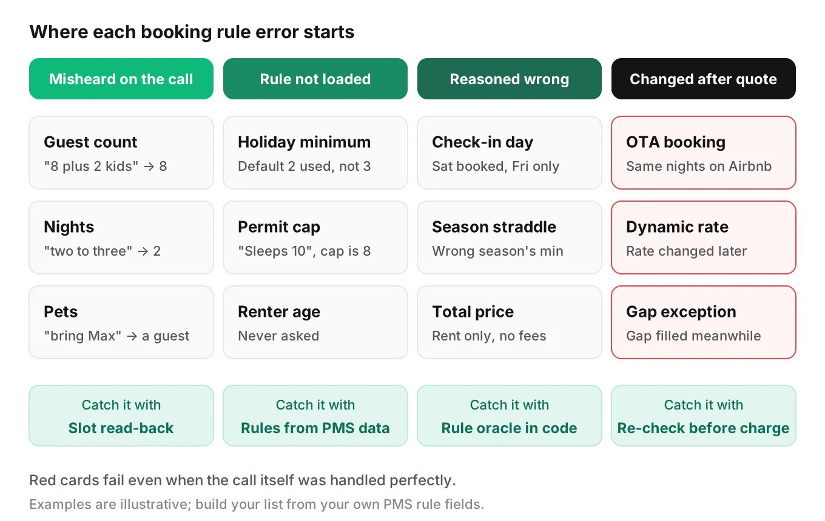Screen dimensions: 825x521
Task: Open the Permit cap card
Action: tap(315, 237)
